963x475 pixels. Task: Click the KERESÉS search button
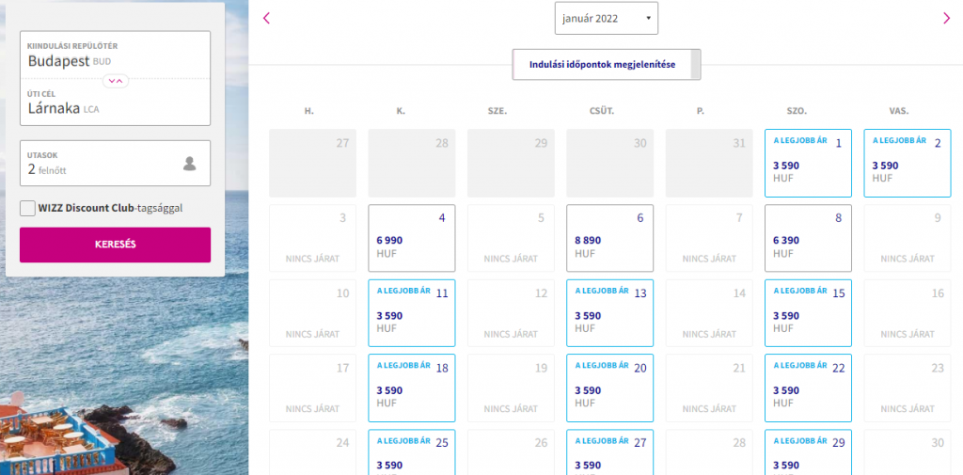[x=115, y=245]
